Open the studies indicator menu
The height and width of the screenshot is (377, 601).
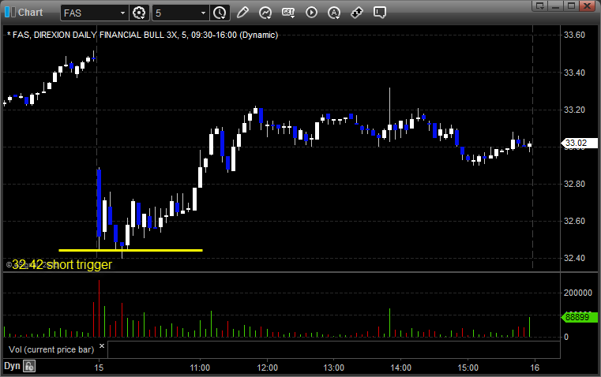tap(265, 13)
